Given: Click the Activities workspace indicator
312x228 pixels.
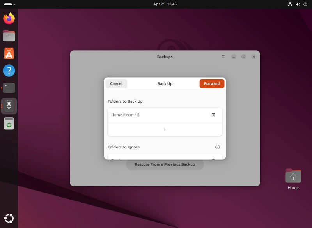Looking at the screenshot, I should click(x=9, y=4).
